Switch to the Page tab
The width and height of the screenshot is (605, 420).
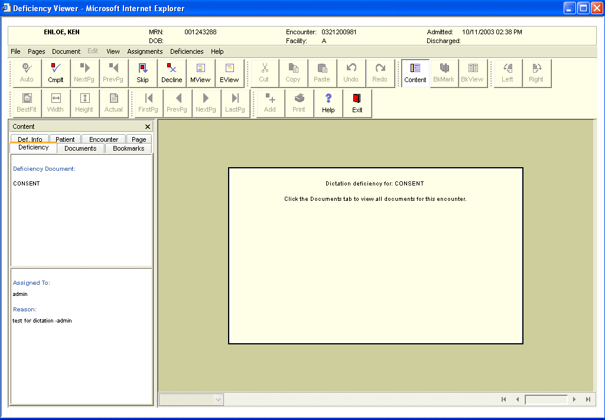pos(139,139)
